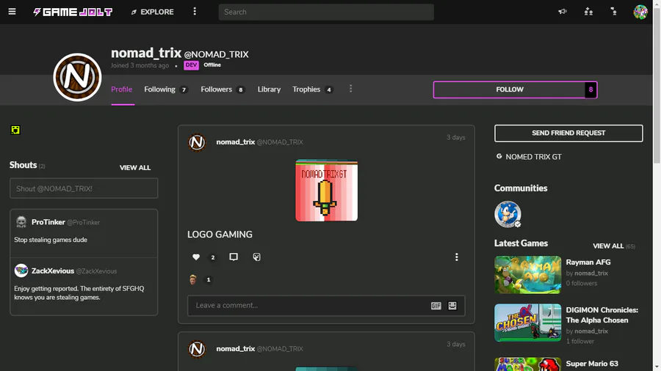Click the yellow pixel face badge icon

pyautogui.click(x=15, y=130)
